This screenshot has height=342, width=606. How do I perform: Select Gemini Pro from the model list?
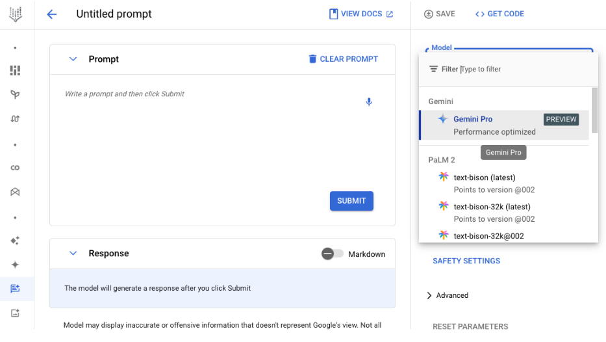[505, 125]
